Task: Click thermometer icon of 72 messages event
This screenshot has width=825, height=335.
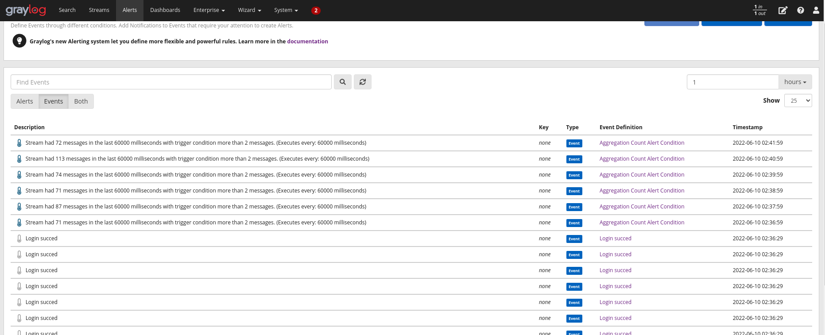Action: point(19,143)
